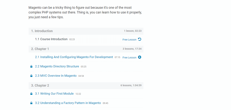Click the replay icon beside Course Introduction
The image size is (231, 110).
(140, 39)
